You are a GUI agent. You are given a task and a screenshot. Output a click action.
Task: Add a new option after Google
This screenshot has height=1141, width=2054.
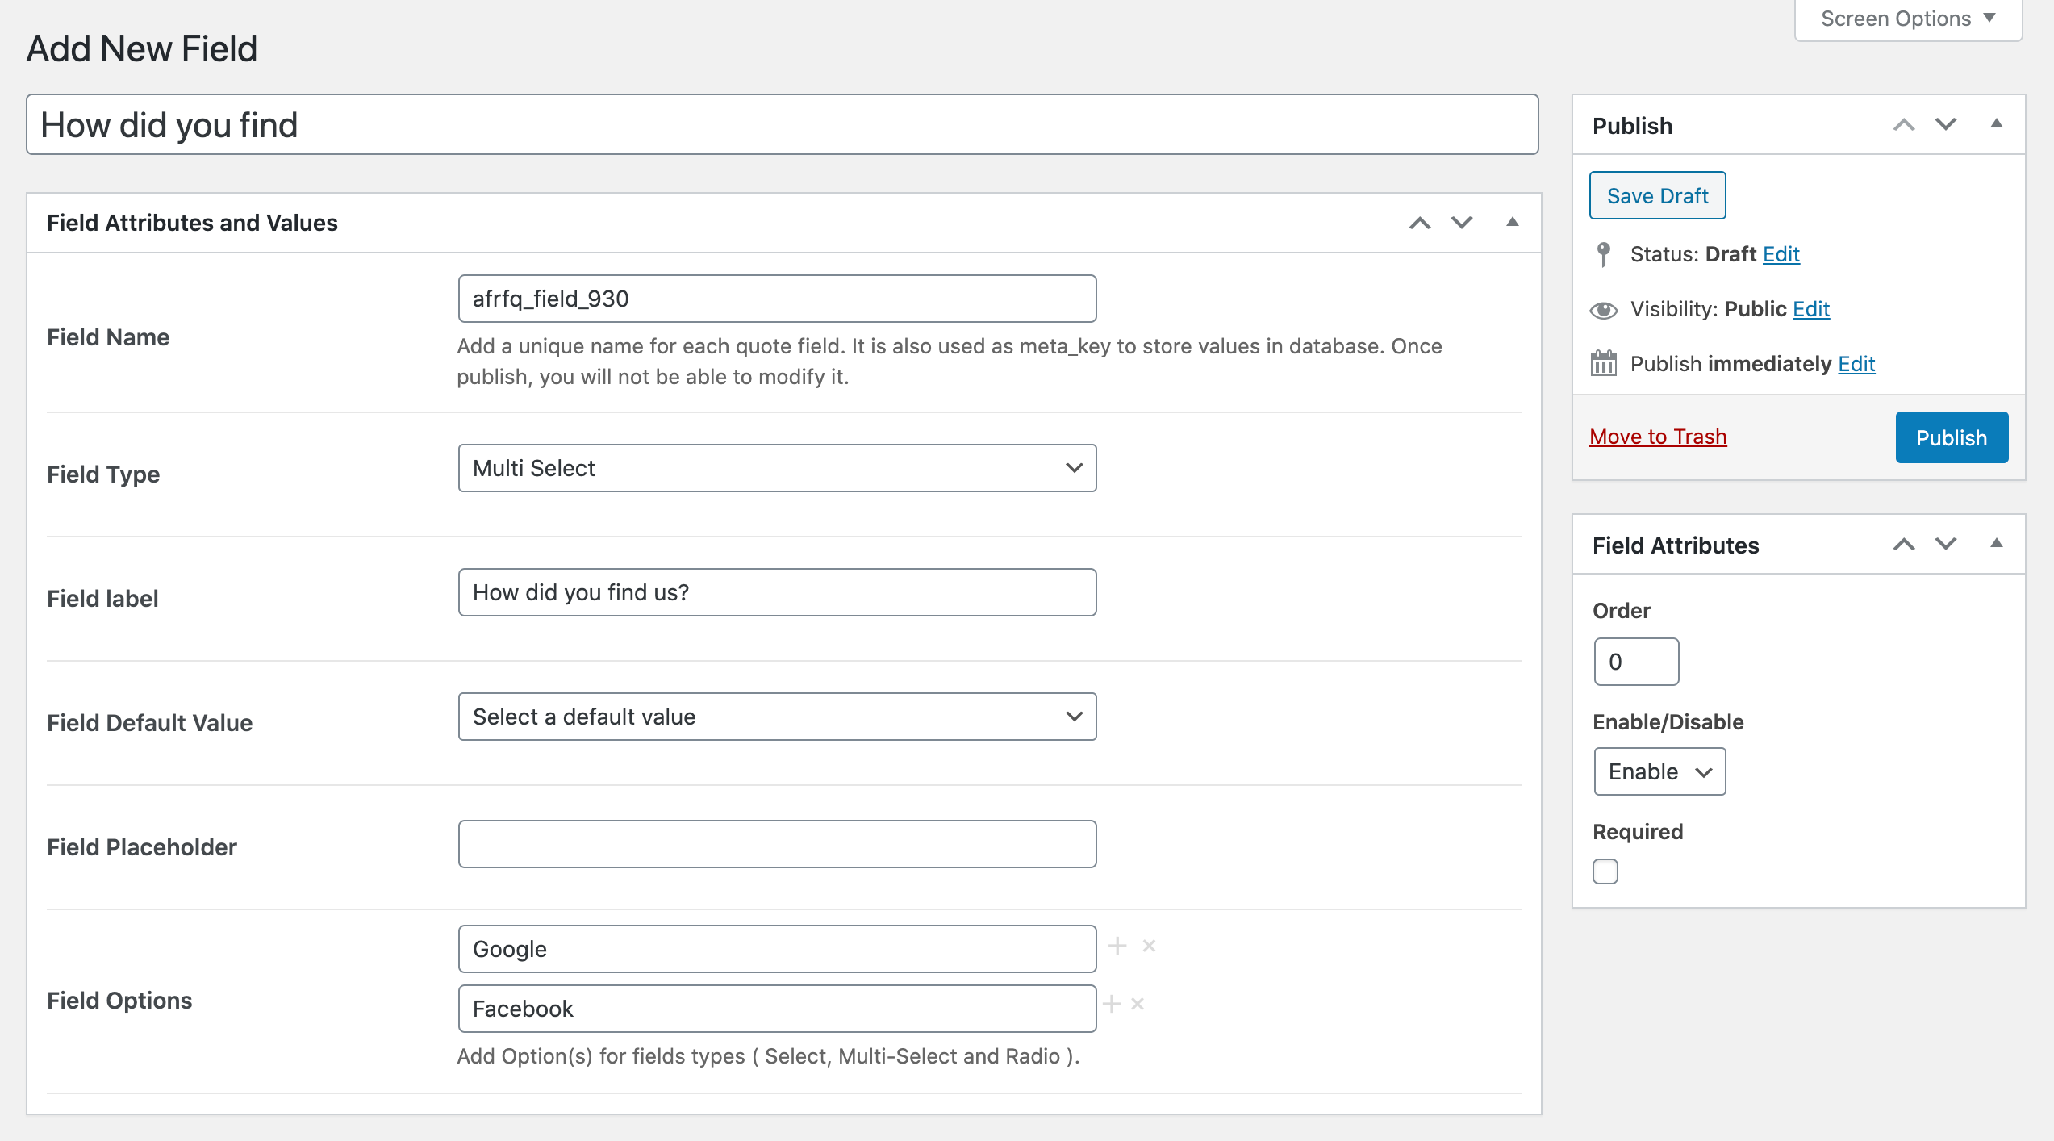tap(1117, 946)
